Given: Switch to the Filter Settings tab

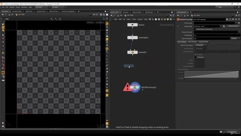Looking at the screenshot, I should pos(192,42).
